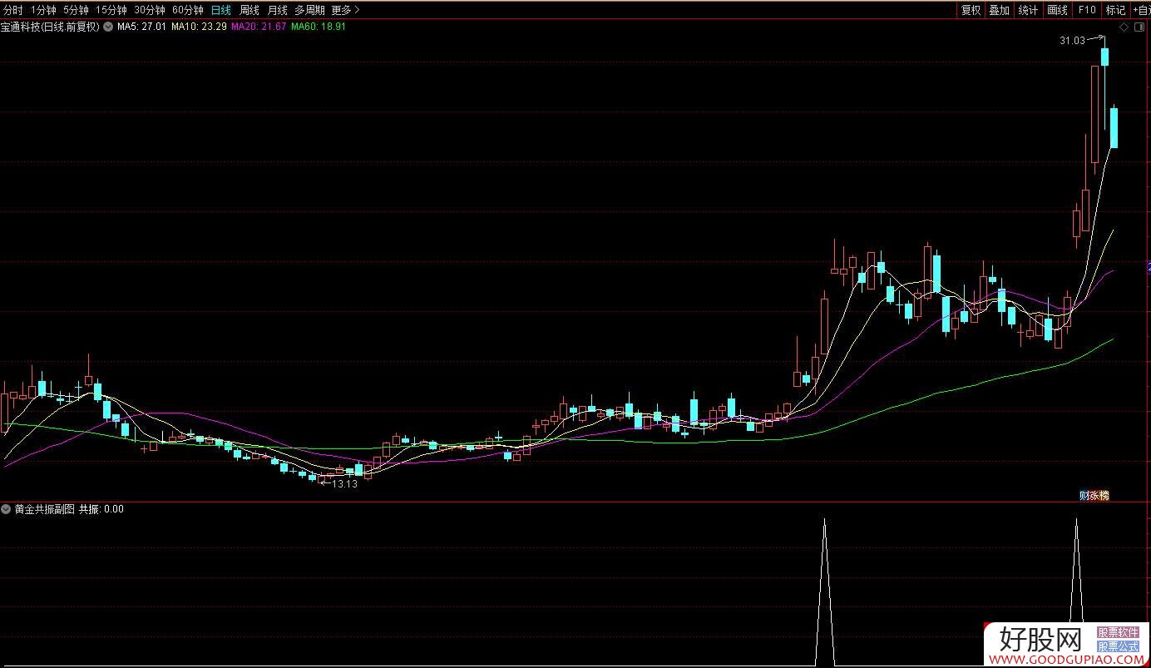Select the 60分钟 period tab
The width and height of the screenshot is (1151, 668).
point(188,10)
